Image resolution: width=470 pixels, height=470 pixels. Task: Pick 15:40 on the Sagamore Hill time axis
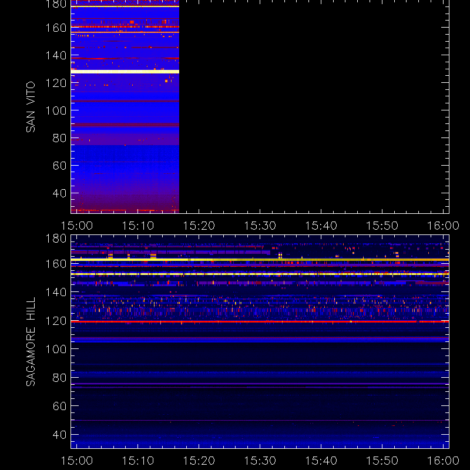[321, 461]
